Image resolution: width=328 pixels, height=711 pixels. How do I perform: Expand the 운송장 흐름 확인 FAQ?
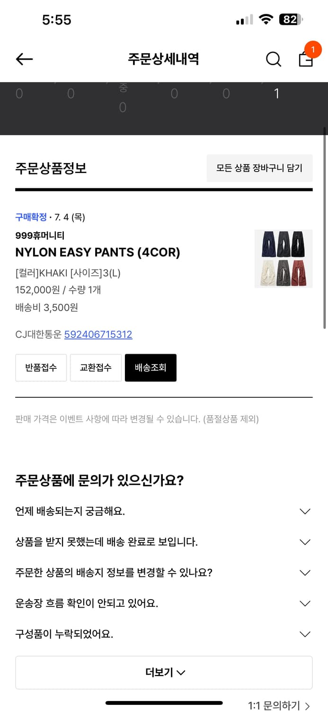click(305, 603)
